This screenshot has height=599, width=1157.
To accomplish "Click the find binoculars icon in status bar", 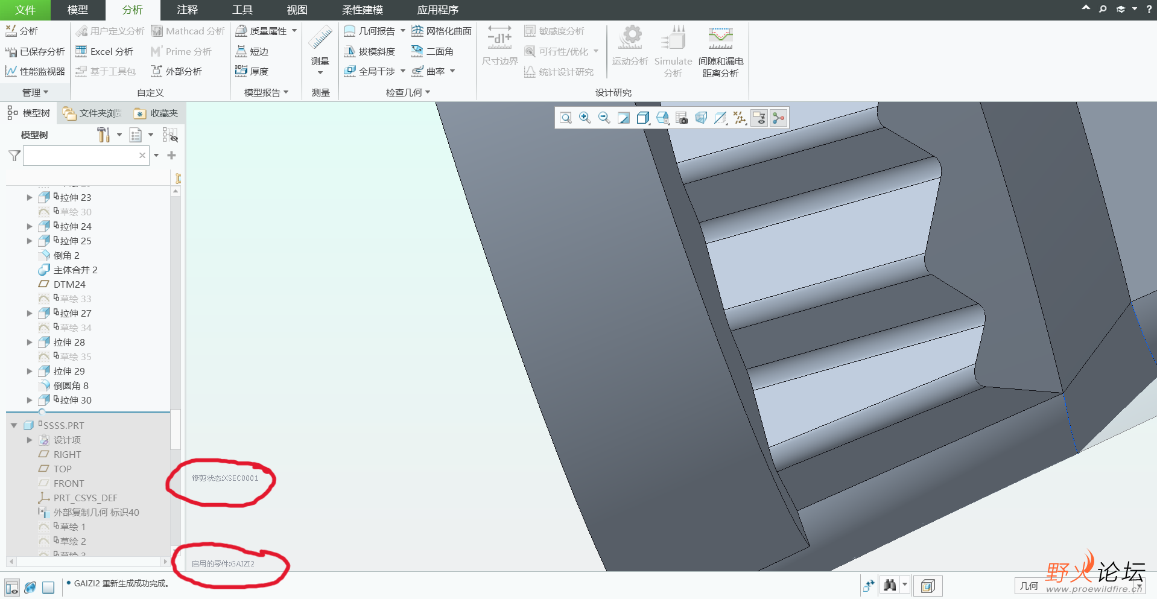I will [x=890, y=585].
